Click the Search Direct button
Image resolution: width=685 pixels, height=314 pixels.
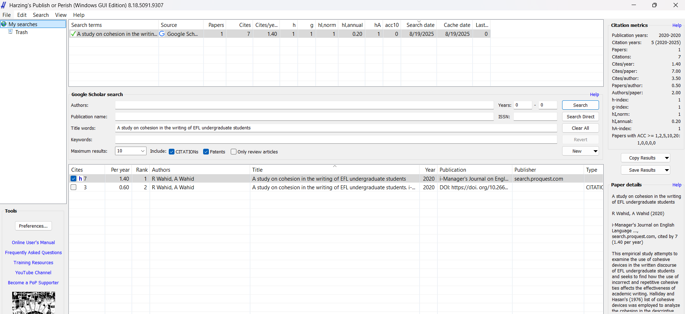pyautogui.click(x=580, y=116)
